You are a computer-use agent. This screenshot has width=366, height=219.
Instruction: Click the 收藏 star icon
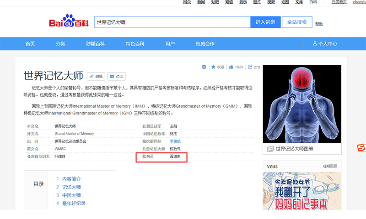click(x=213, y=67)
